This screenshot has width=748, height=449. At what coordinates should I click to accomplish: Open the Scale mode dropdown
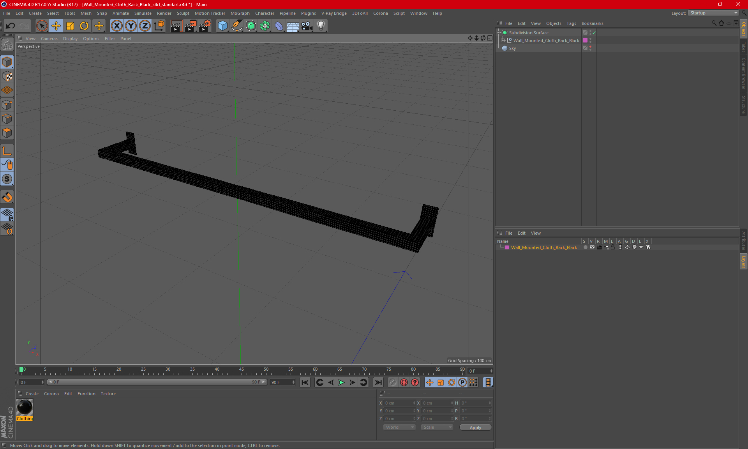437,427
